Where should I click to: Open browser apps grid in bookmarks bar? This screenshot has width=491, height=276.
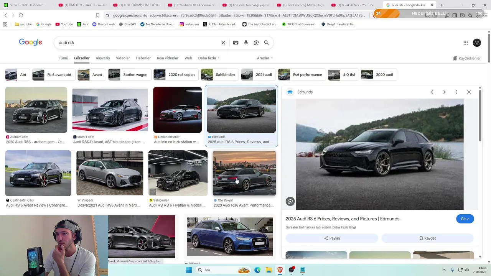[x=5, y=24]
